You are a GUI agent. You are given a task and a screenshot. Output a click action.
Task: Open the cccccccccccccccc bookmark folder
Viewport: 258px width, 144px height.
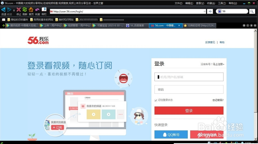tap(112, 20)
